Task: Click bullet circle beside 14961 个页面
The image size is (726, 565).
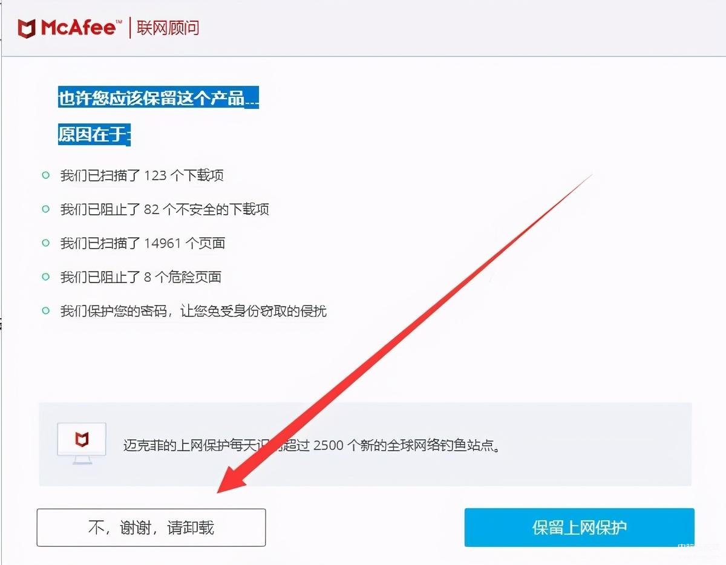Action: pyautogui.click(x=46, y=243)
